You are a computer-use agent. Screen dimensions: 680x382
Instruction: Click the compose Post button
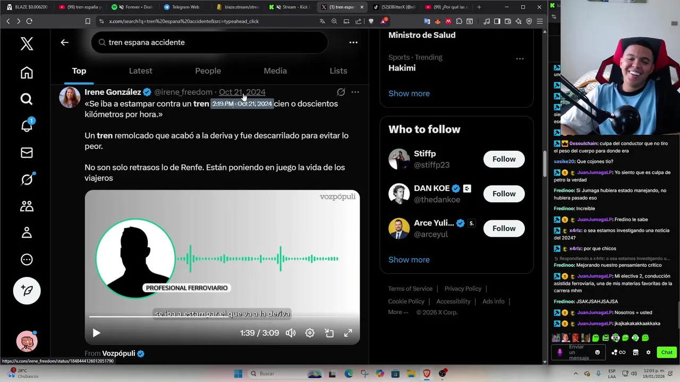pyautogui.click(x=27, y=290)
